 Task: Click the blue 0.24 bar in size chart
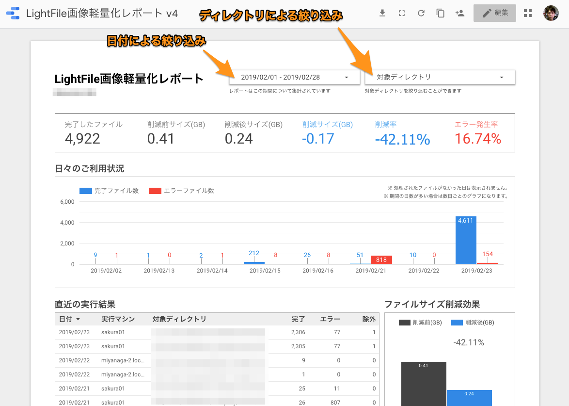(469, 398)
